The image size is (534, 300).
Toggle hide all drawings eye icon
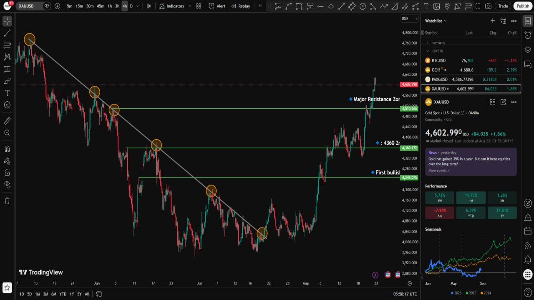[x=7, y=185]
